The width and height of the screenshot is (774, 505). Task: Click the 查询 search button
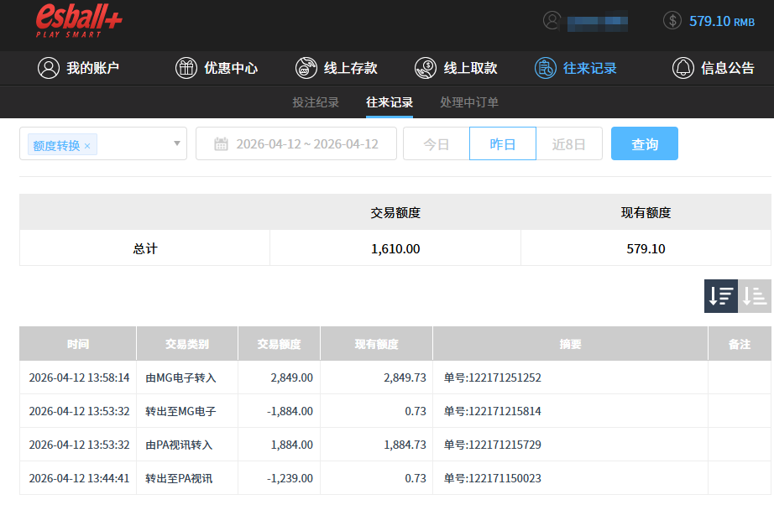[644, 144]
